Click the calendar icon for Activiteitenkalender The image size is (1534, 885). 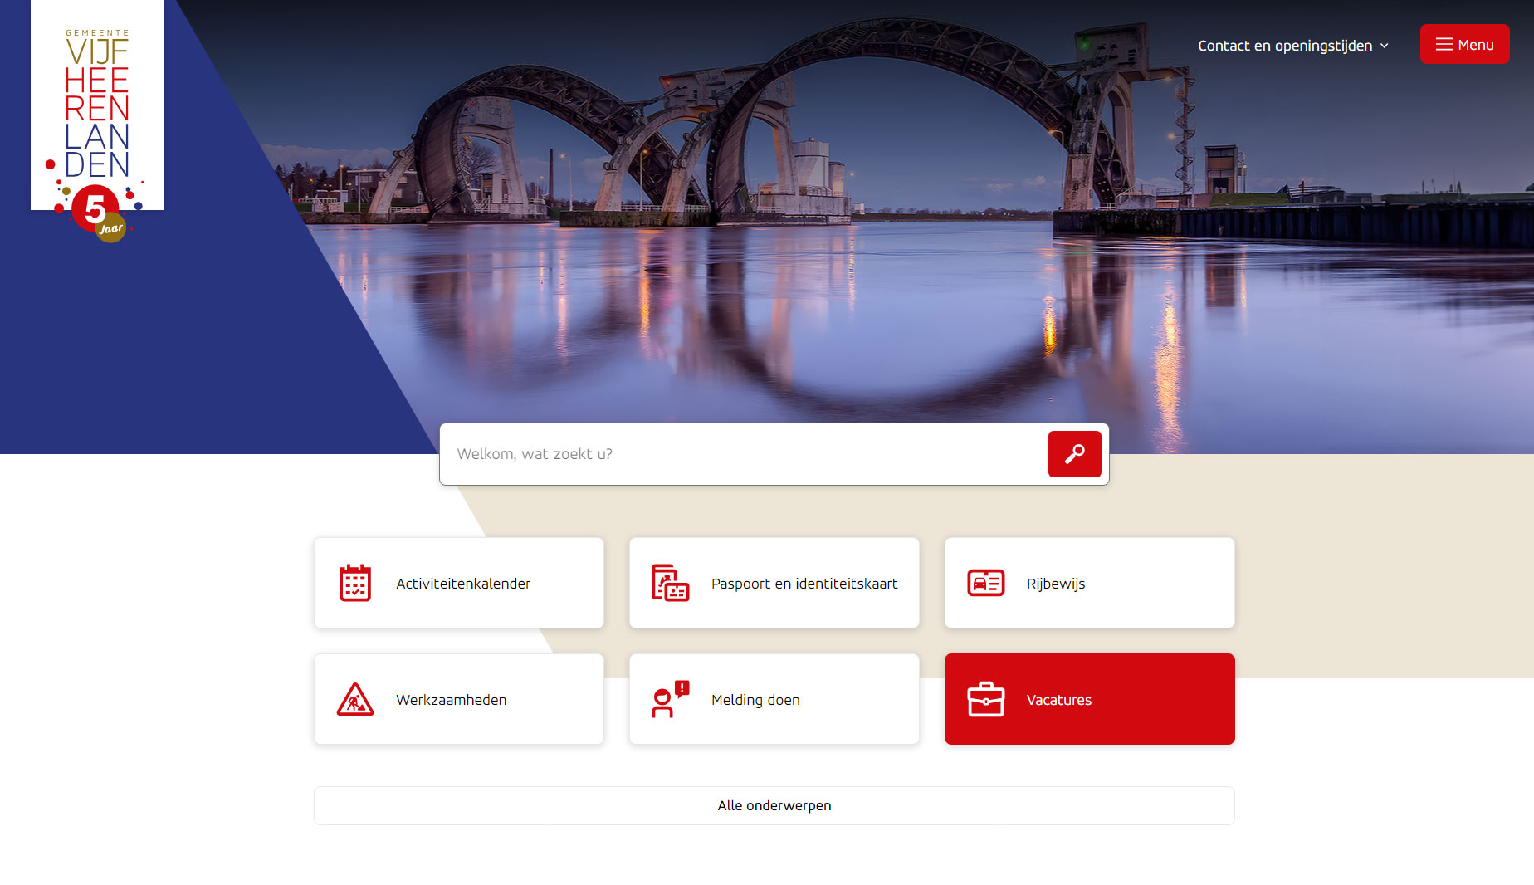point(355,583)
